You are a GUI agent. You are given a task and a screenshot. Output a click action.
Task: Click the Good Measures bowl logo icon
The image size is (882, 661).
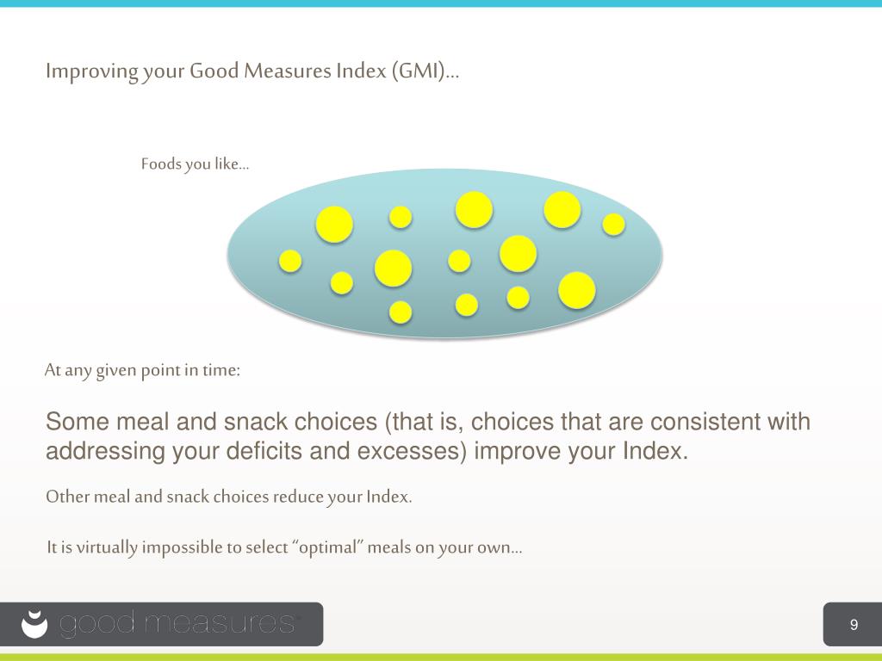[34, 624]
